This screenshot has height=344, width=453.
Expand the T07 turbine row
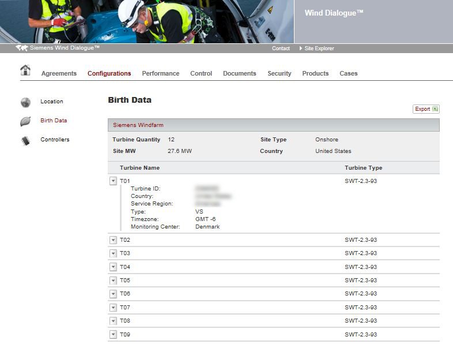113,307
